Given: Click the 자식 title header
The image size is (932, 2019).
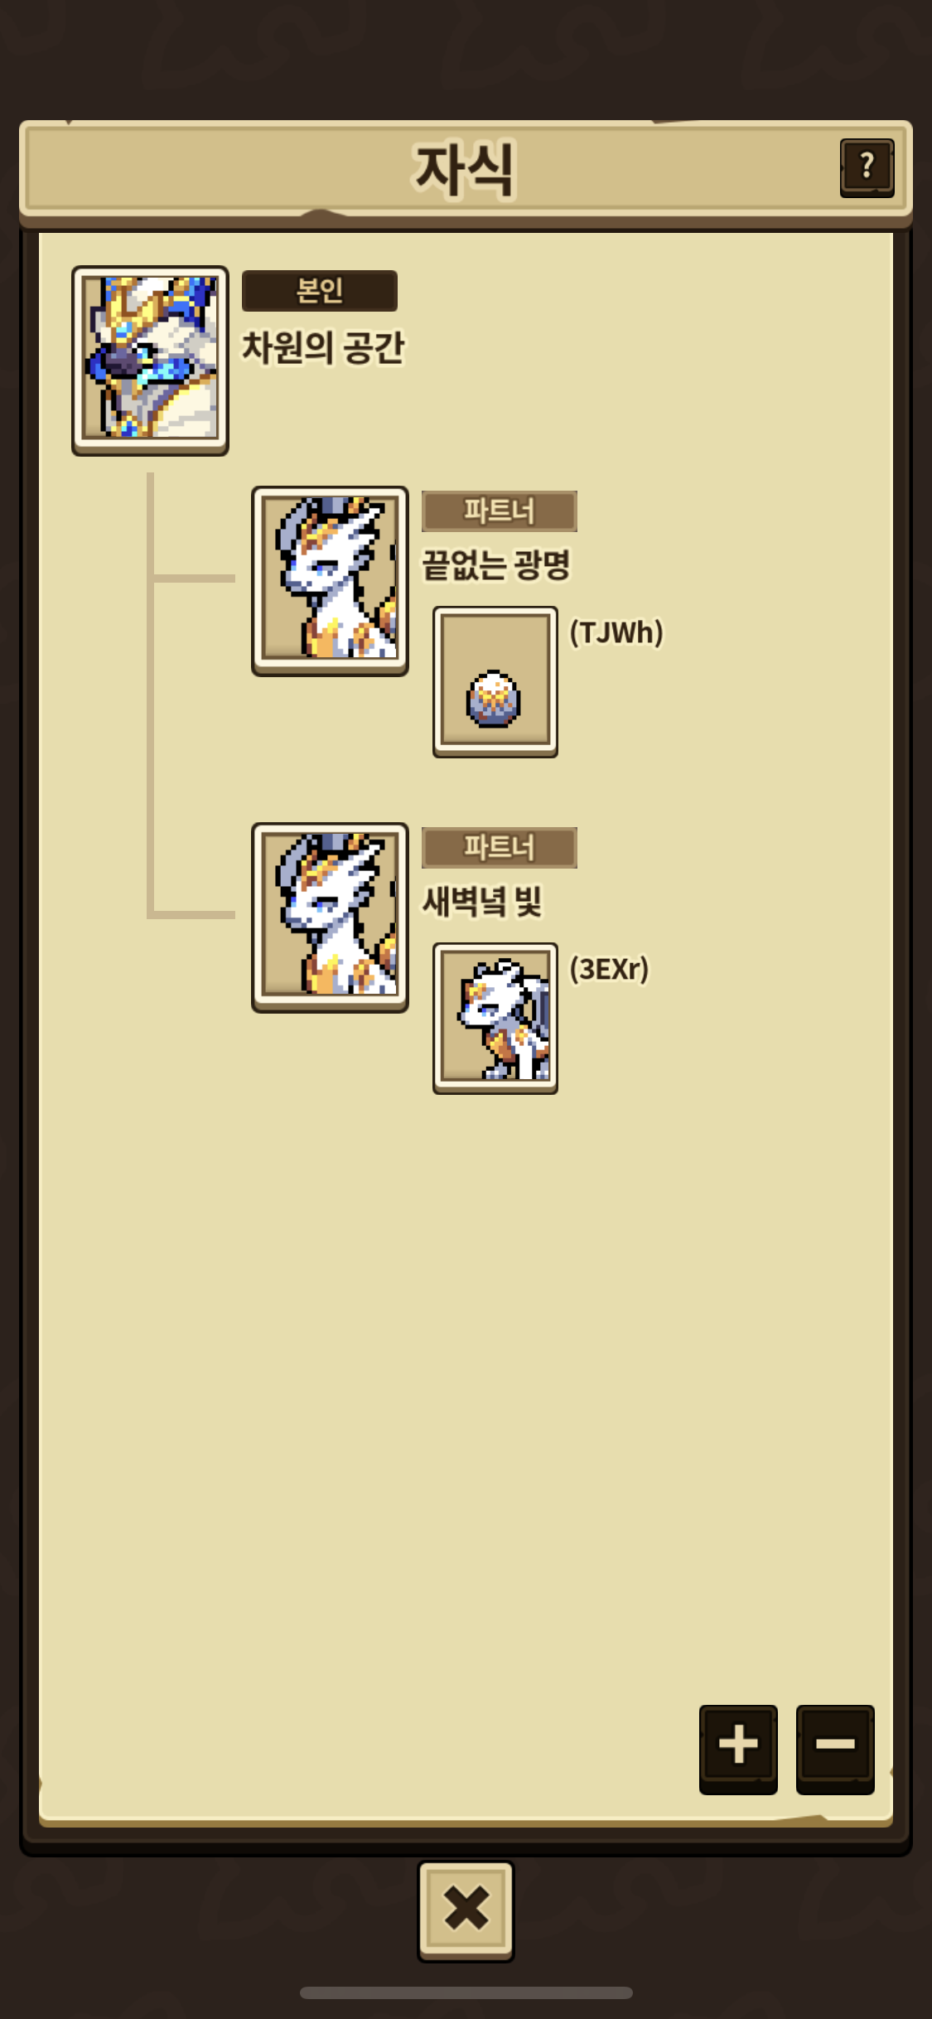Looking at the screenshot, I should click(465, 169).
